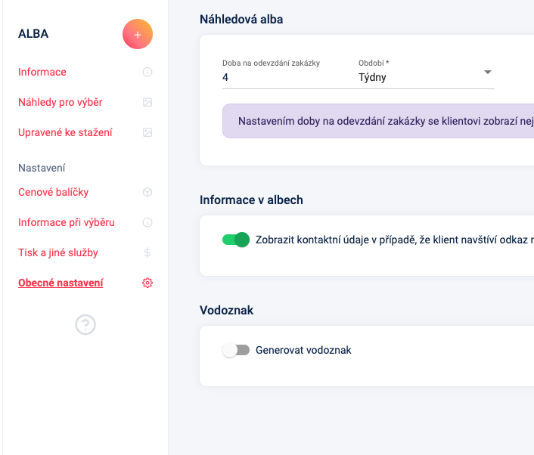
Task: Select Obecné nastavení in the sidebar
Action: [61, 283]
